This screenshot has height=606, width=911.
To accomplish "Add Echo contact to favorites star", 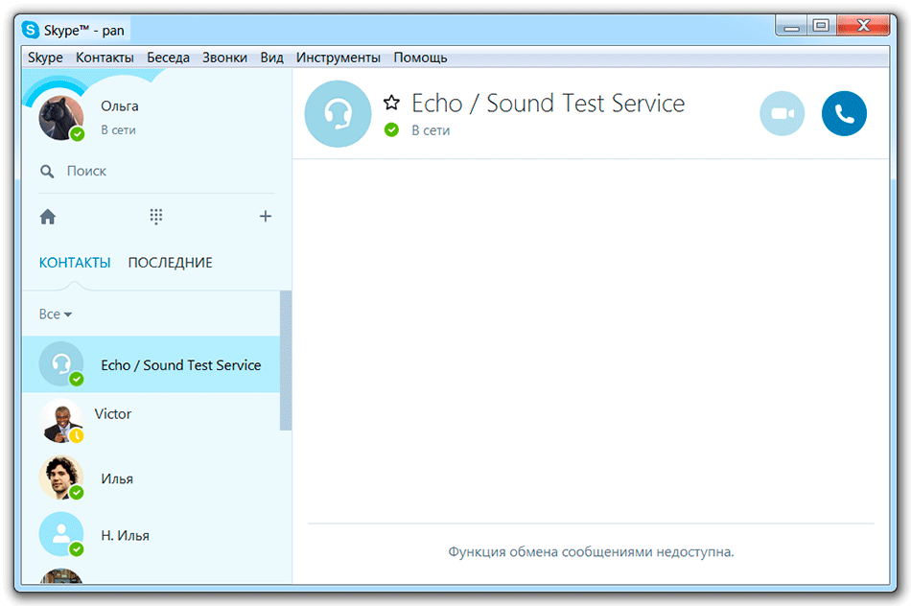I will 391,104.
